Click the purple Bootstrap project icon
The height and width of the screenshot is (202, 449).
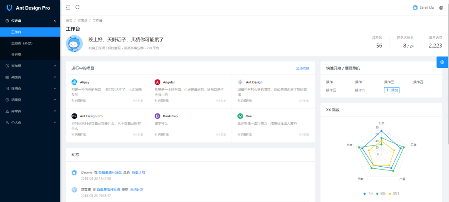click(x=157, y=116)
